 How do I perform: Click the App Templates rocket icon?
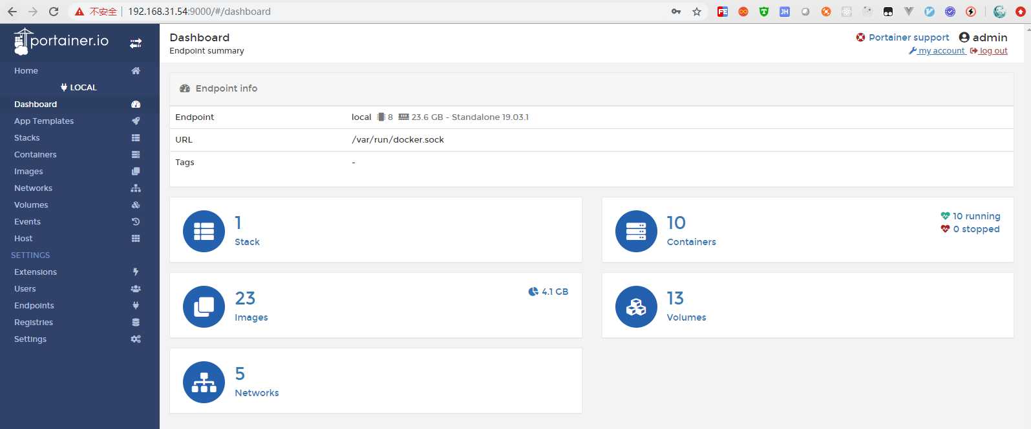[x=136, y=121]
